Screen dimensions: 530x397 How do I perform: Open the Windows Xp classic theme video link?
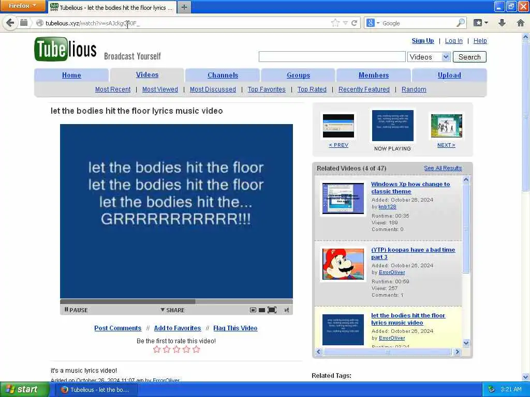pos(410,187)
